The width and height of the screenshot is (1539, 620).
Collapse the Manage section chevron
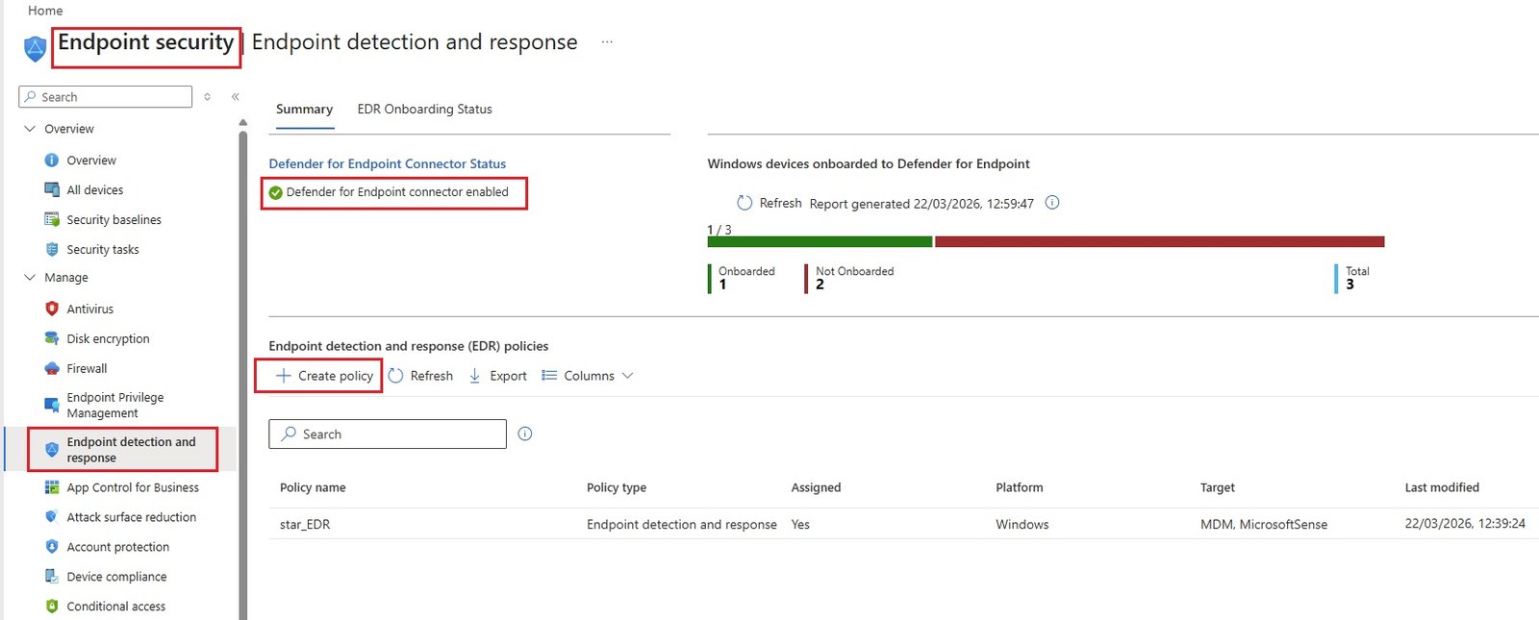[30, 278]
